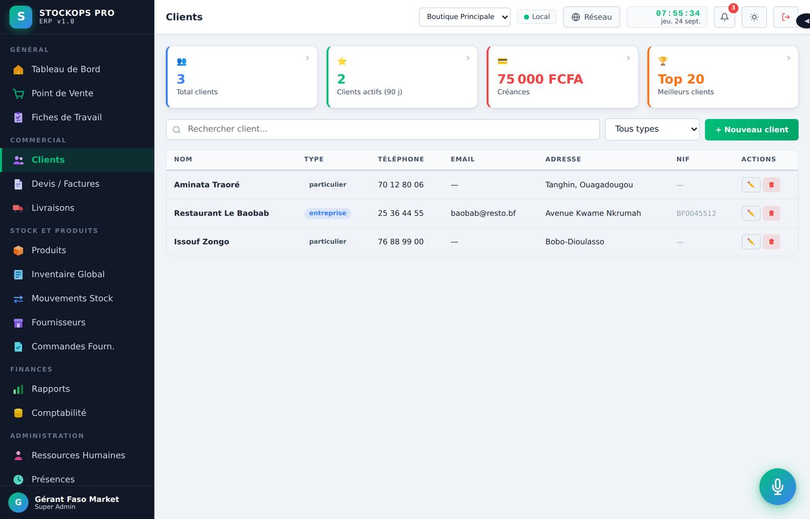Screen dimensions: 810x519
Task: Delete the Aminata Traoré client
Action: pyautogui.click(x=771, y=185)
